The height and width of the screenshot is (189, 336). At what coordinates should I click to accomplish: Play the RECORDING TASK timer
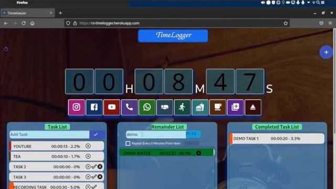[x=88, y=187]
